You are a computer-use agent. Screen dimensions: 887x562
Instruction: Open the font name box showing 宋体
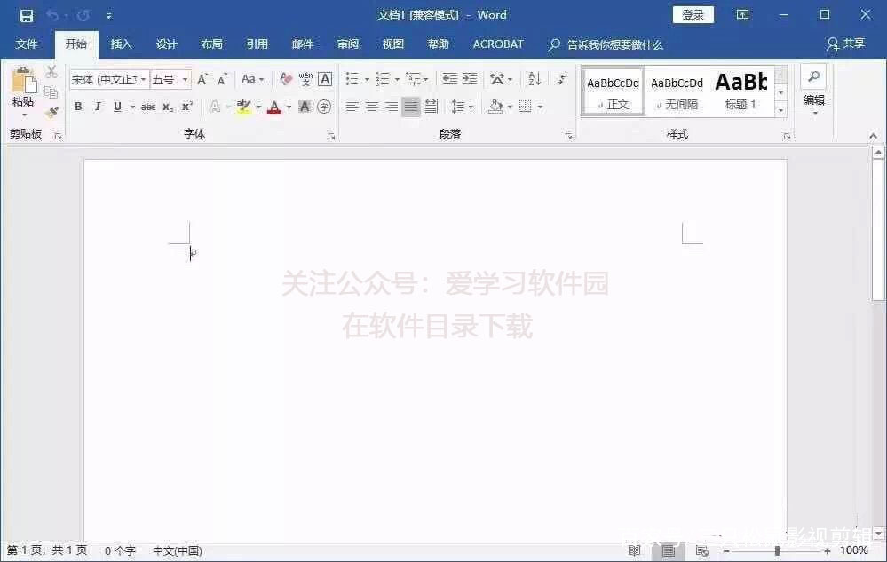109,79
